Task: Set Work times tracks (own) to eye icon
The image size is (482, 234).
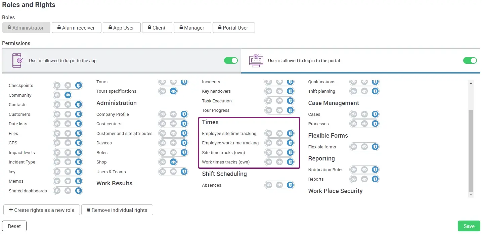Action: [279, 162]
